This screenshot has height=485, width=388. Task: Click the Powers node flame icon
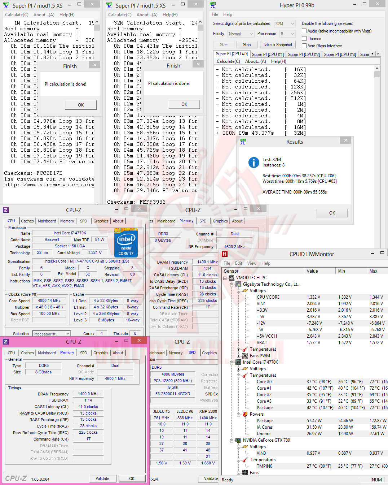(245, 414)
